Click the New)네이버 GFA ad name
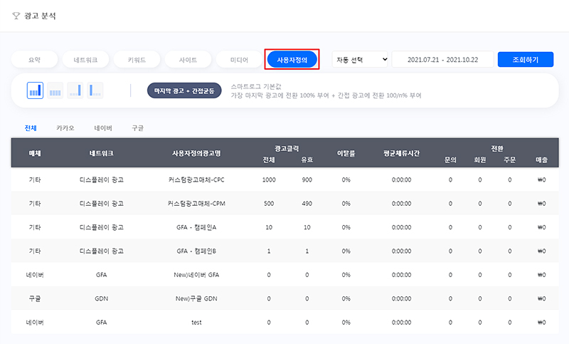This screenshot has width=569, height=344. point(196,275)
